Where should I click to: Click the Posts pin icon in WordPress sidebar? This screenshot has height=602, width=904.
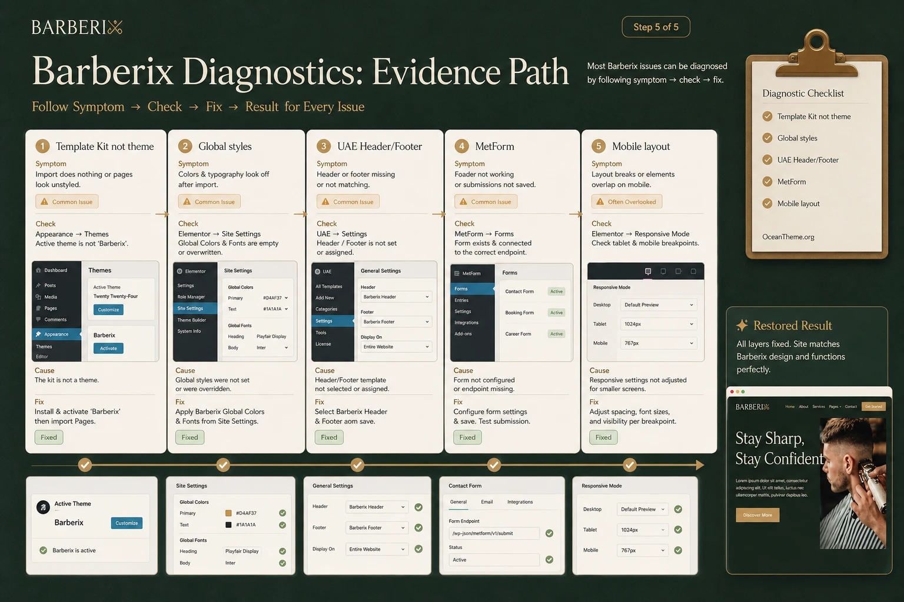38,285
